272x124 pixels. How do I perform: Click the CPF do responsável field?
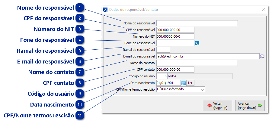pyautogui.click(x=175, y=30)
